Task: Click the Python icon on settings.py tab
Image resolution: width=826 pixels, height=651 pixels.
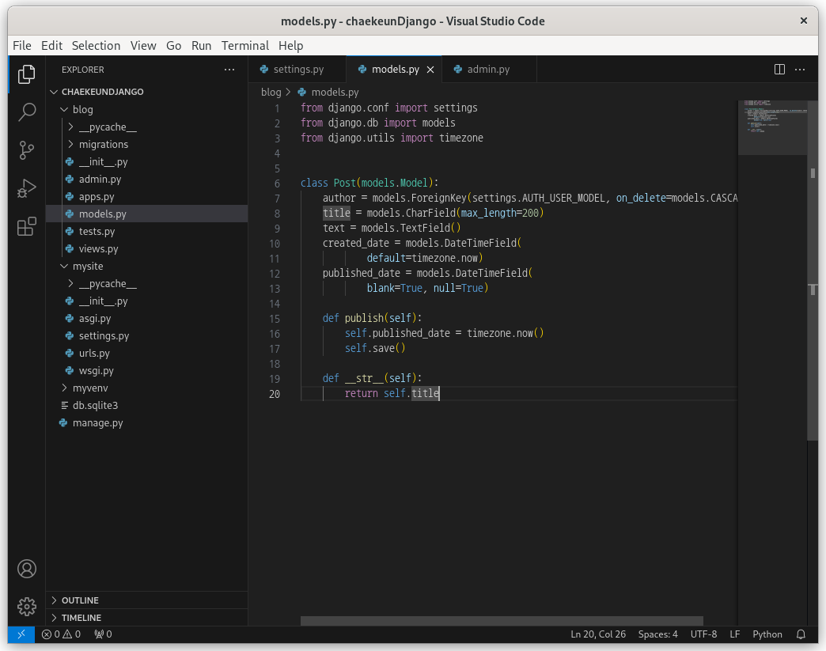Action: click(264, 69)
